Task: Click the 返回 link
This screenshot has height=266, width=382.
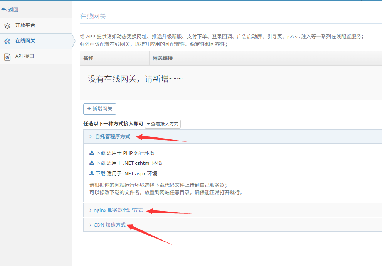Action: [x=13, y=10]
